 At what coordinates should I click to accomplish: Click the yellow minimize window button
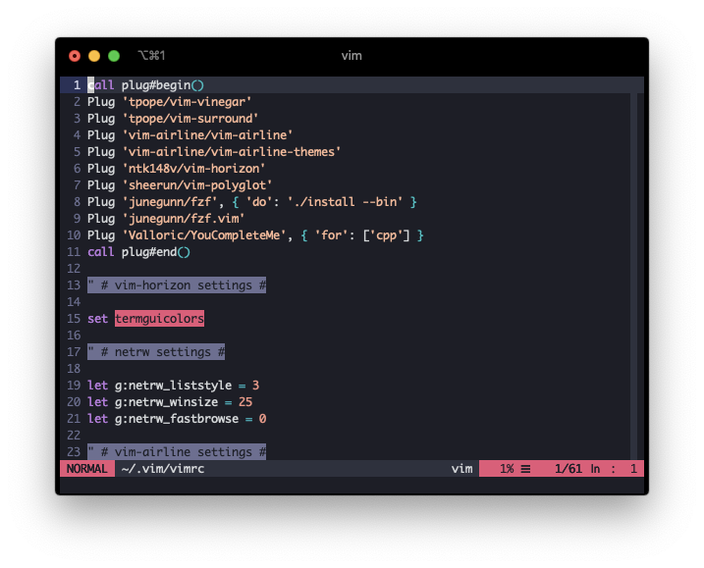(x=94, y=56)
